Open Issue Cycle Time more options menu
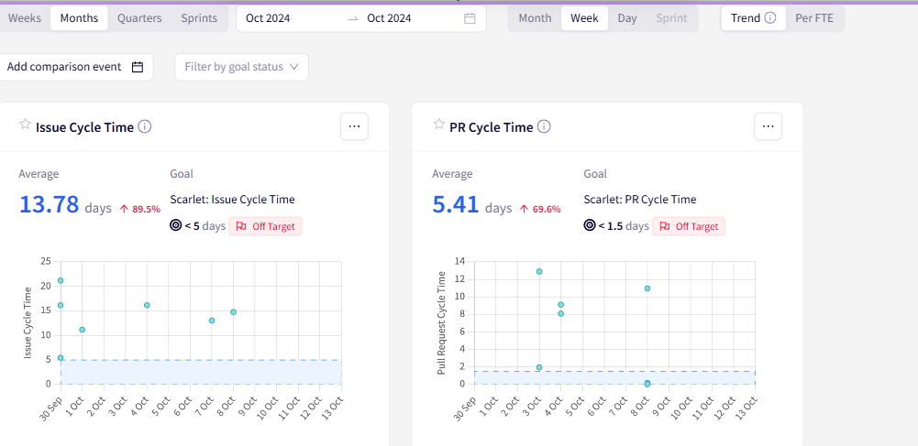Image resolution: width=918 pixels, height=446 pixels. (x=354, y=126)
